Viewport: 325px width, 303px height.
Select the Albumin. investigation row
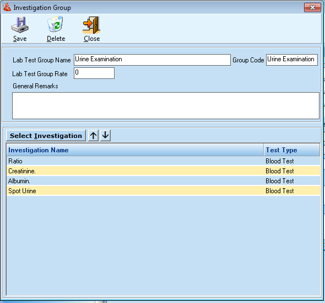point(164,181)
